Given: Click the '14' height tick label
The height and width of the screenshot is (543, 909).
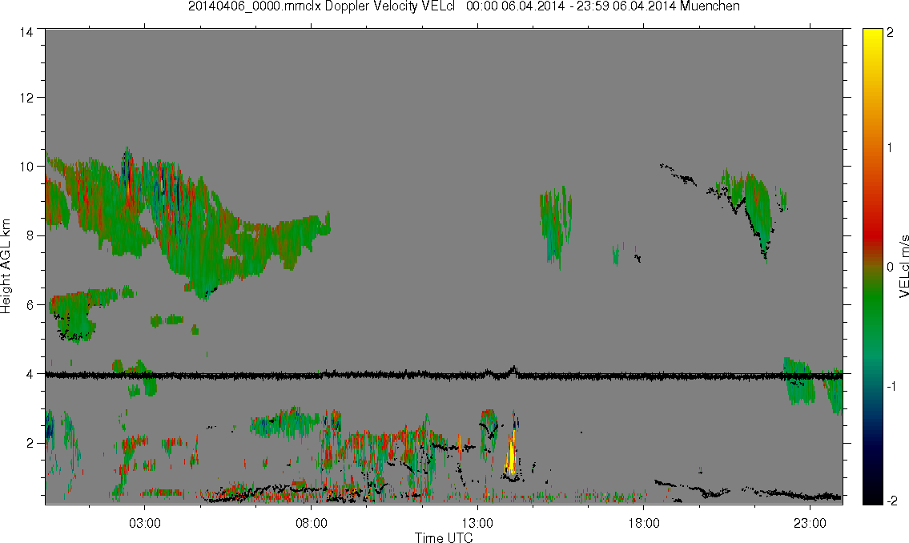Looking at the screenshot, I should click(x=26, y=33).
